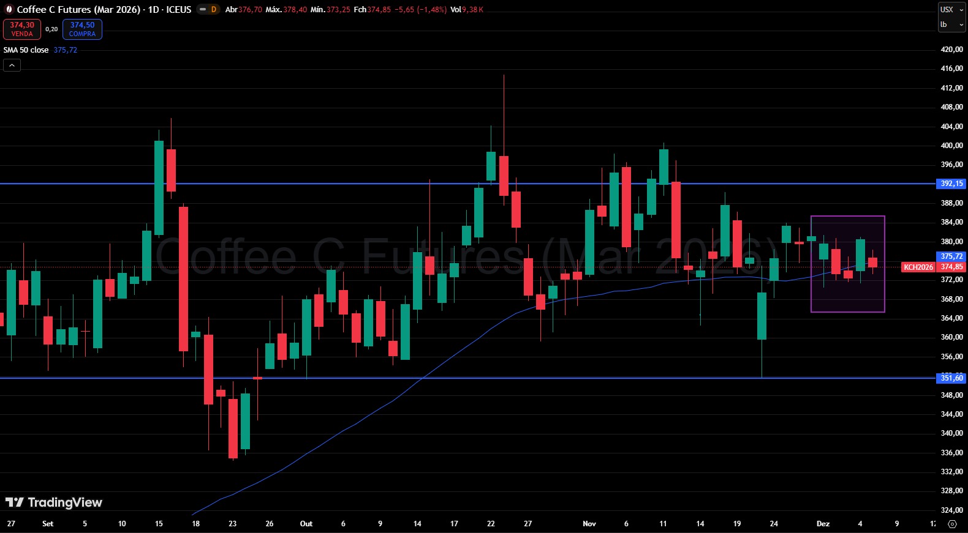Click the 374,50 COMPRA buy button
Viewport: 968px width, 533px height.
pos(82,29)
